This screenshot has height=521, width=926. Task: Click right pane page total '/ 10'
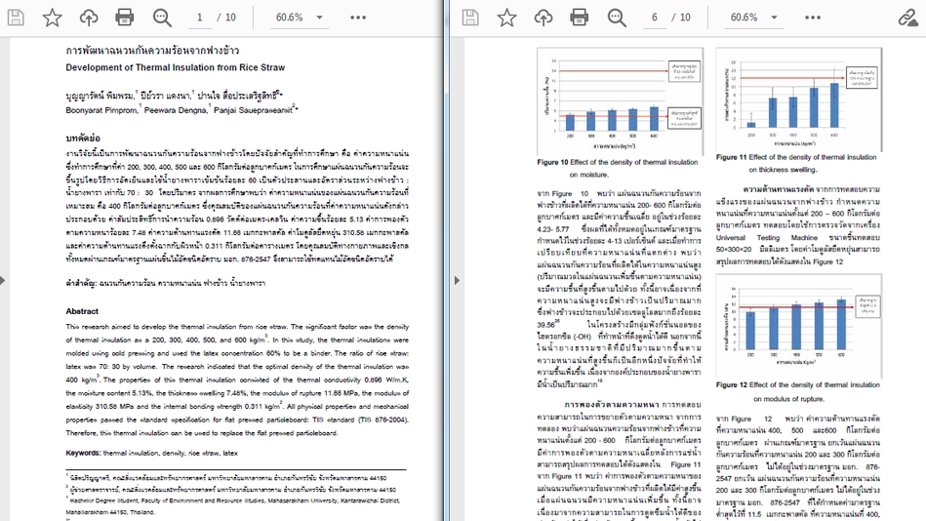click(x=681, y=18)
